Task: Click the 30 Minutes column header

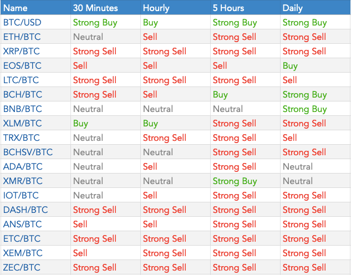Action: pyautogui.click(x=96, y=8)
